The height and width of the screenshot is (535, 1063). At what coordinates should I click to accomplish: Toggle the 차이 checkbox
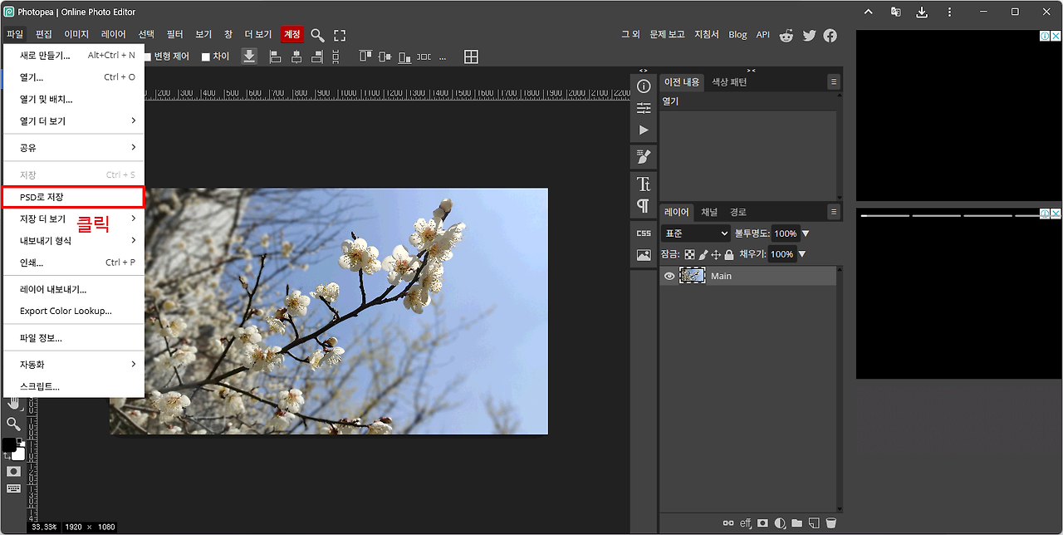point(206,56)
